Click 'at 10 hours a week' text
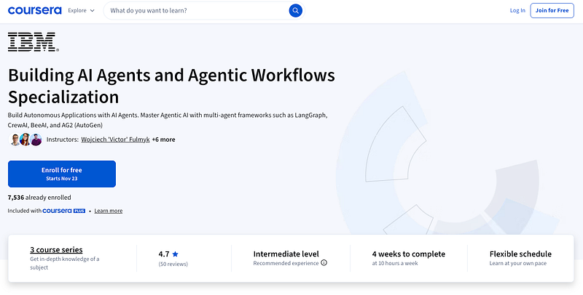The height and width of the screenshot is (295, 583). tap(395, 263)
